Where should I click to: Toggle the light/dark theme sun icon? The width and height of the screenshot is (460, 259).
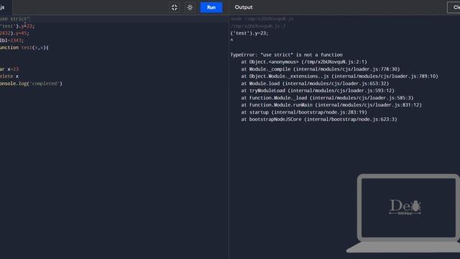coord(190,7)
